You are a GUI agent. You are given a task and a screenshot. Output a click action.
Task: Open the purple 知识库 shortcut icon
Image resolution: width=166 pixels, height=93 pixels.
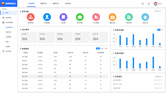point(63,17)
